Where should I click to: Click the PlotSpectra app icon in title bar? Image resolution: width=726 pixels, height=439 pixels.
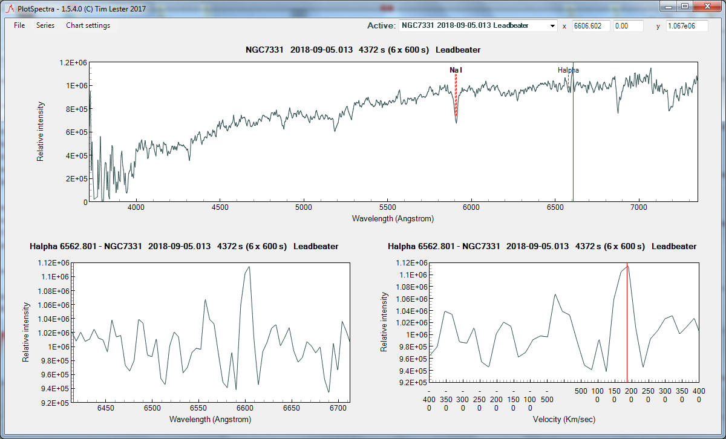tap(9, 8)
